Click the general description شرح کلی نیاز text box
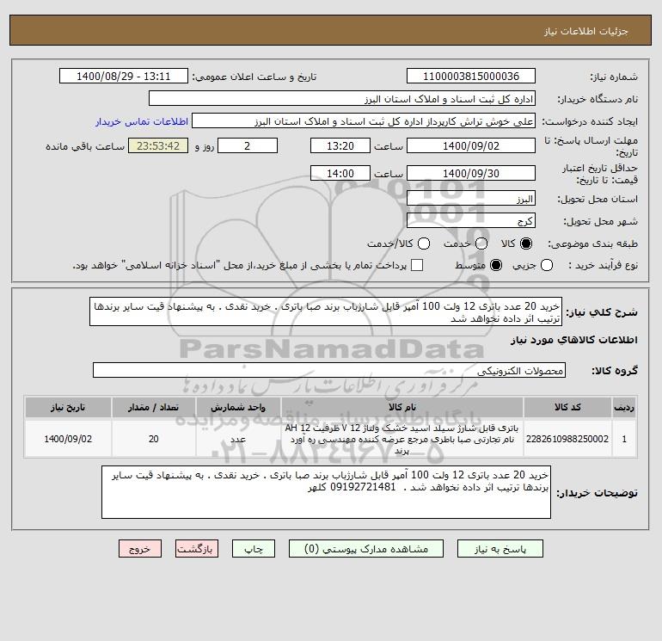Image resolution: width=662 pixels, height=641 pixels. point(326,311)
